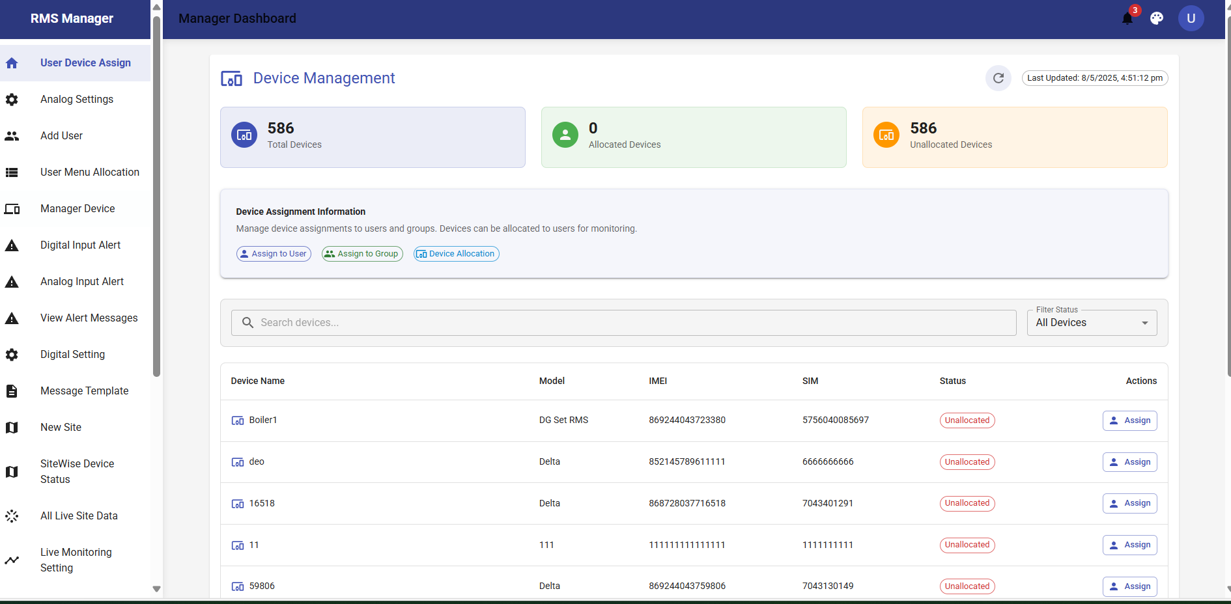Click the people icon beside Add User

tap(12, 136)
